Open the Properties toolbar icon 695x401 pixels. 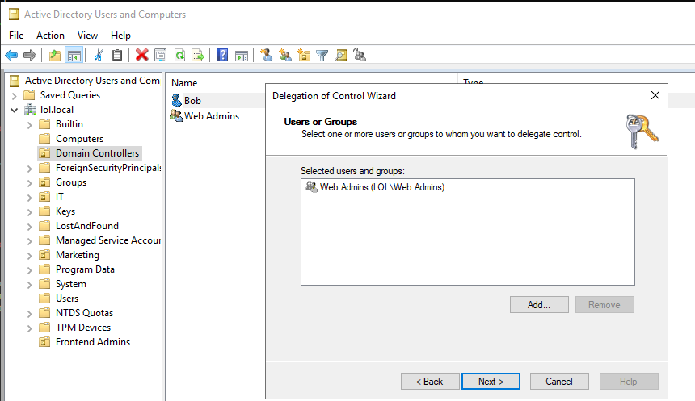[161, 56]
